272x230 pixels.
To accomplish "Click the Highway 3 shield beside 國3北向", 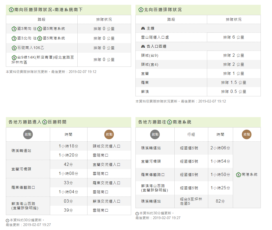I will (14, 38).
